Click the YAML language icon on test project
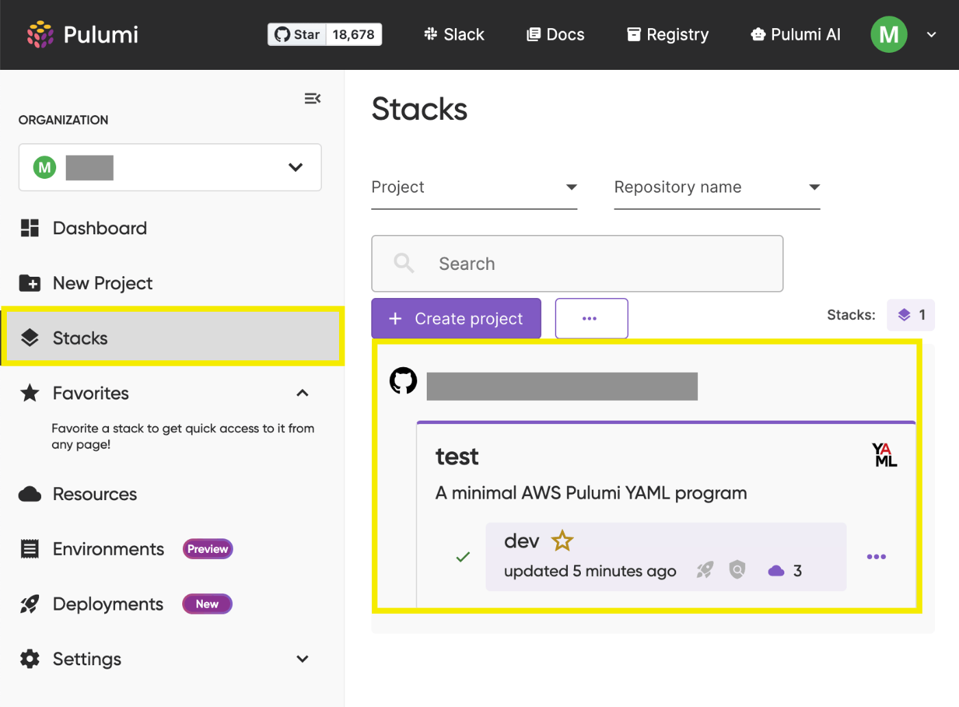The image size is (959, 707). [x=884, y=455]
